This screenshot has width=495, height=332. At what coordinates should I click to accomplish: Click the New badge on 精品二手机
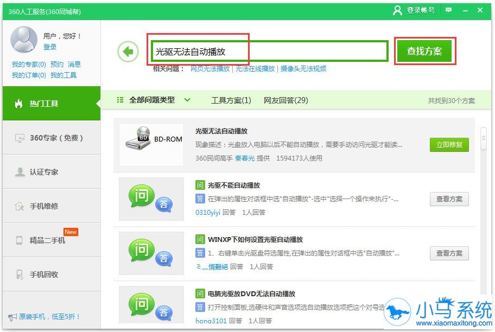point(71,232)
